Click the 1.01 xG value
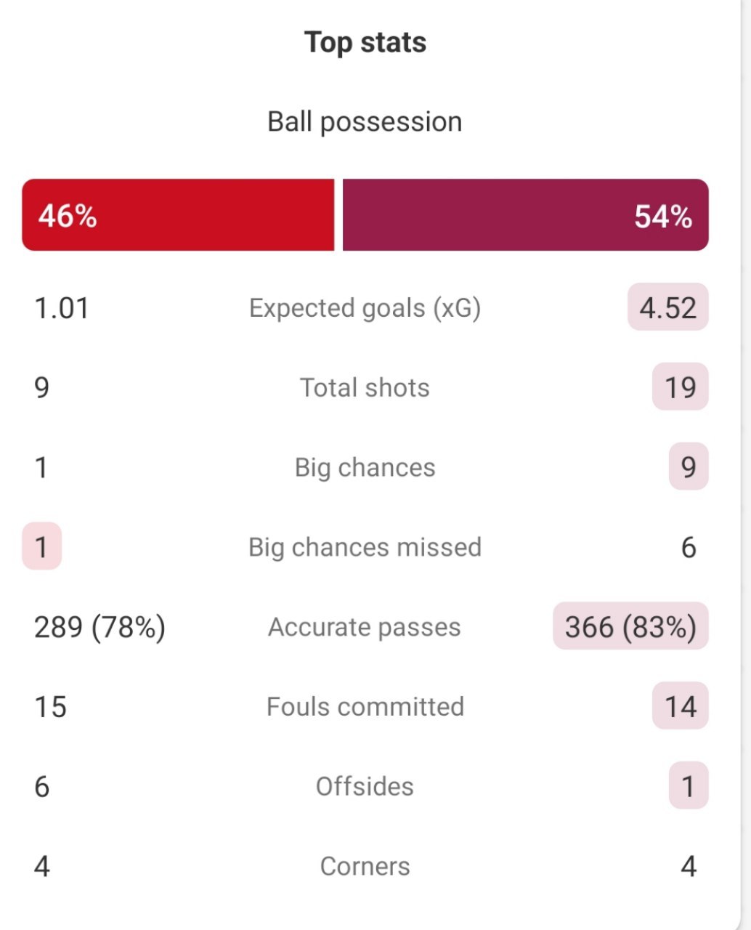 pos(62,308)
